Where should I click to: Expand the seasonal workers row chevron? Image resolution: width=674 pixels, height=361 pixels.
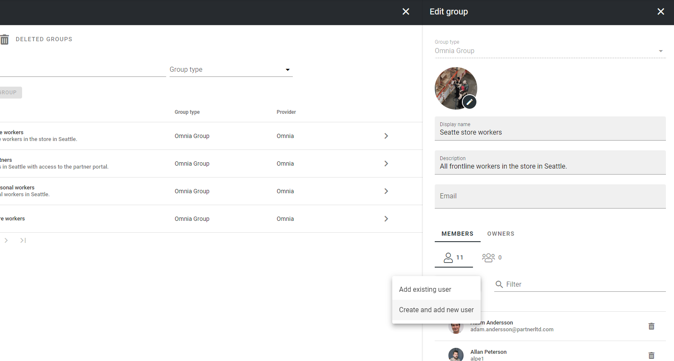tap(386, 191)
